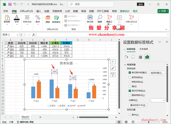Open the 插入 ribbon tab
Viewport: 171px width, 124px height.
click(x=39, y=11)
